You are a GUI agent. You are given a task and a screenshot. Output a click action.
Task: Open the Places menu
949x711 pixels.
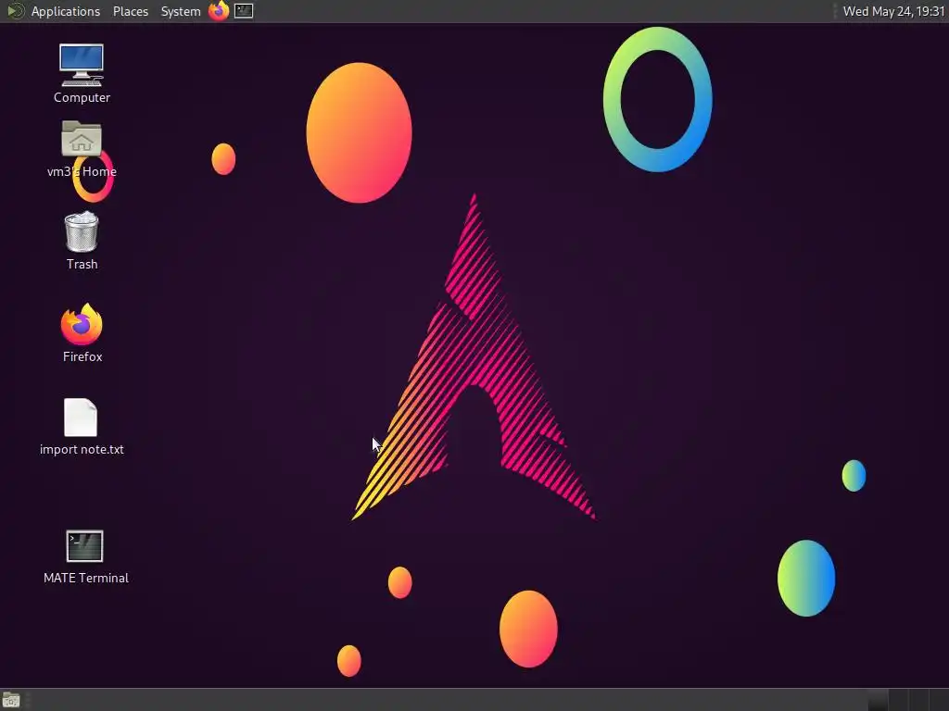[x=130, y=11]
